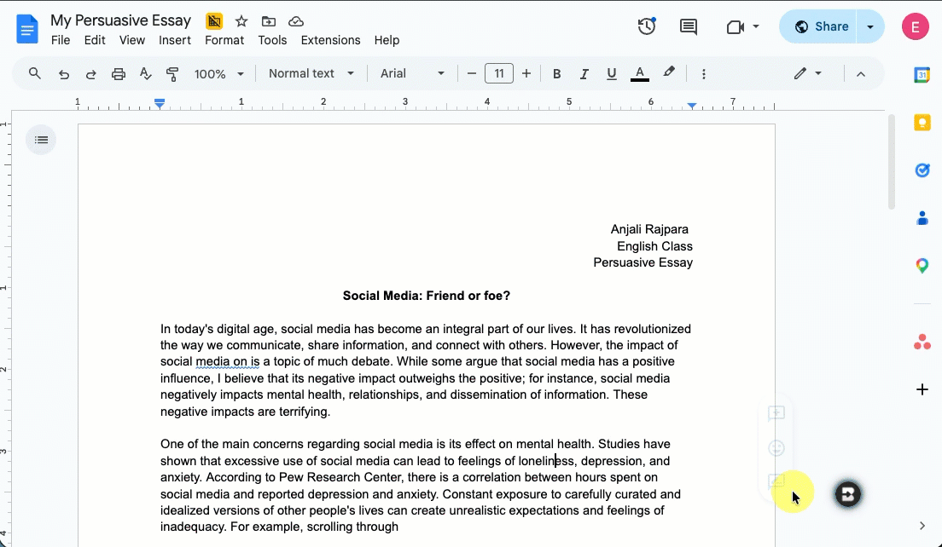This screenshot has height=547, width=942.
Task: Click the font size input field
Action: pos(498,74)
